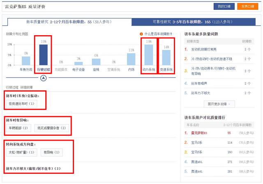Click fault item 冷/热/启动停车/行驶时-发动机有异响
The height and width of the screenshot is (184, 263).
213,71
